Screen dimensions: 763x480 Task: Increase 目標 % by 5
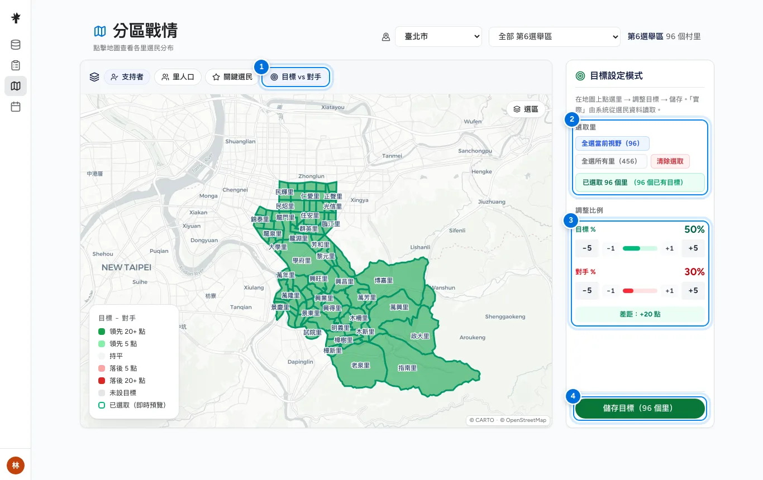click(x=693, y=248)
